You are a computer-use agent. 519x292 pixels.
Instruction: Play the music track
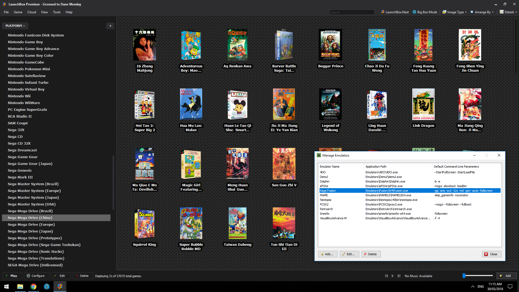click(x=393, y=276)
